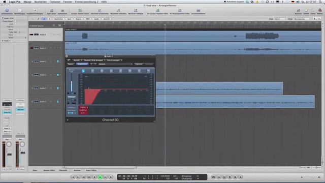The width and height of the screenshot is (325, 183).
Task: Open the Farben palette icon
Action: 306,11
